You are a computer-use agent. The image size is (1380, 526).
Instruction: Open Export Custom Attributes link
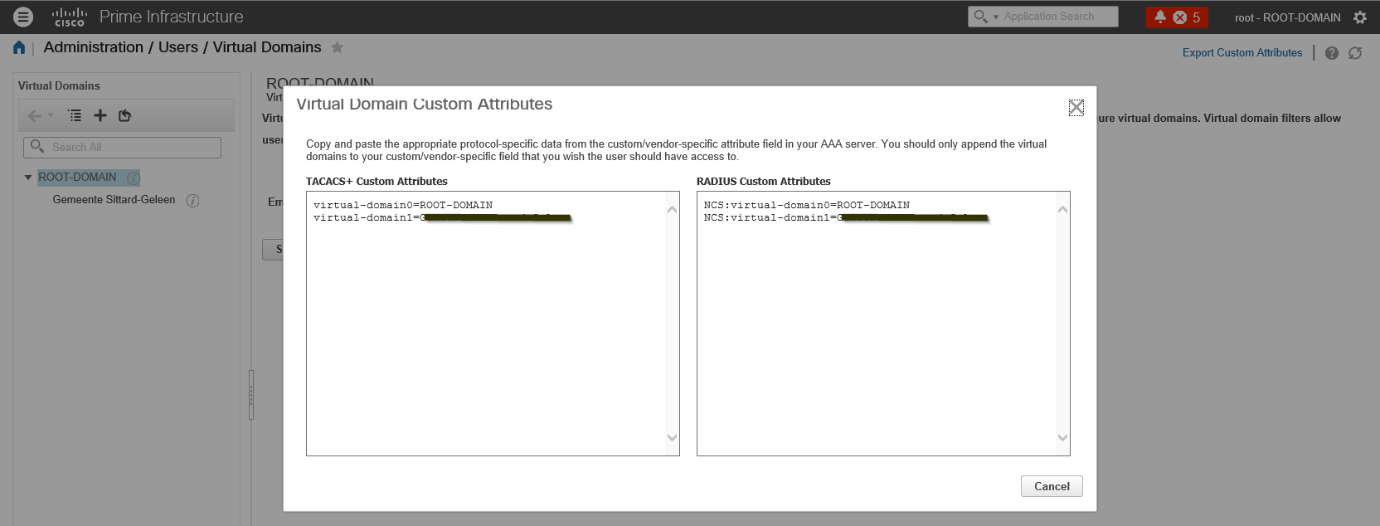(x=1242, y=52)
